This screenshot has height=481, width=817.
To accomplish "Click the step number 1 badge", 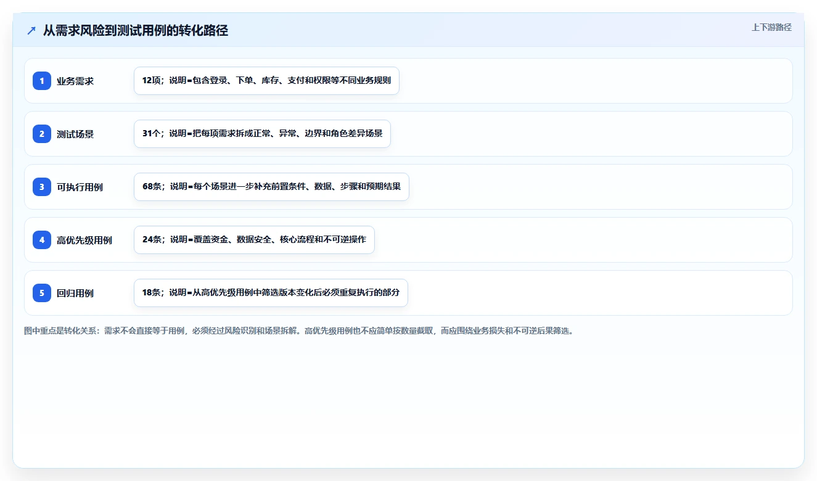I will 42,81.
